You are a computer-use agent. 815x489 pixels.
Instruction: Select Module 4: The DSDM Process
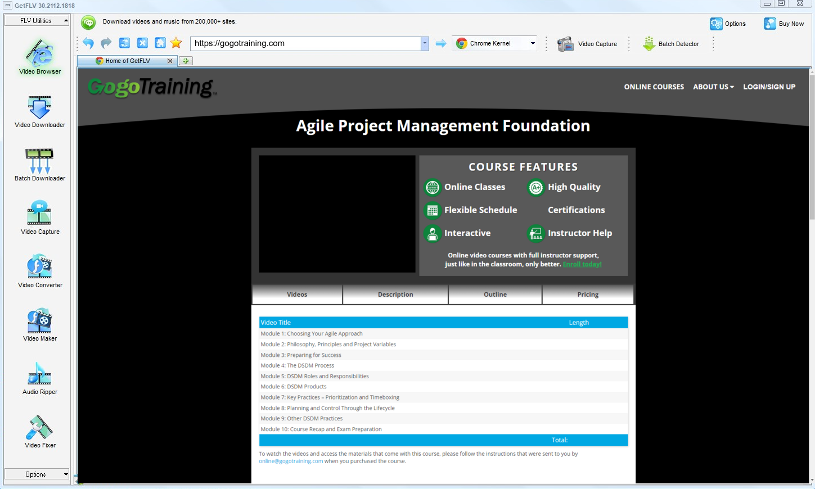(443, 366)
